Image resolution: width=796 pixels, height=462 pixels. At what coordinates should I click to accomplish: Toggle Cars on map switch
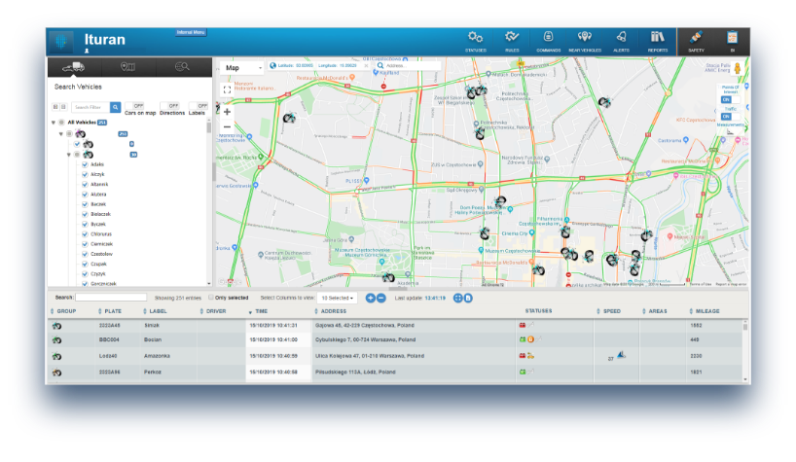(135, 105)
